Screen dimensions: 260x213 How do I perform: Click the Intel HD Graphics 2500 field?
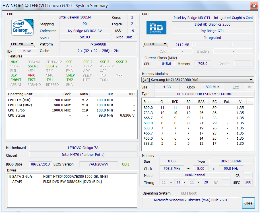click(212, 24)
